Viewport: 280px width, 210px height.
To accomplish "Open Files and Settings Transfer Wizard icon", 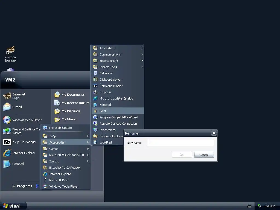I will (7, 131).
